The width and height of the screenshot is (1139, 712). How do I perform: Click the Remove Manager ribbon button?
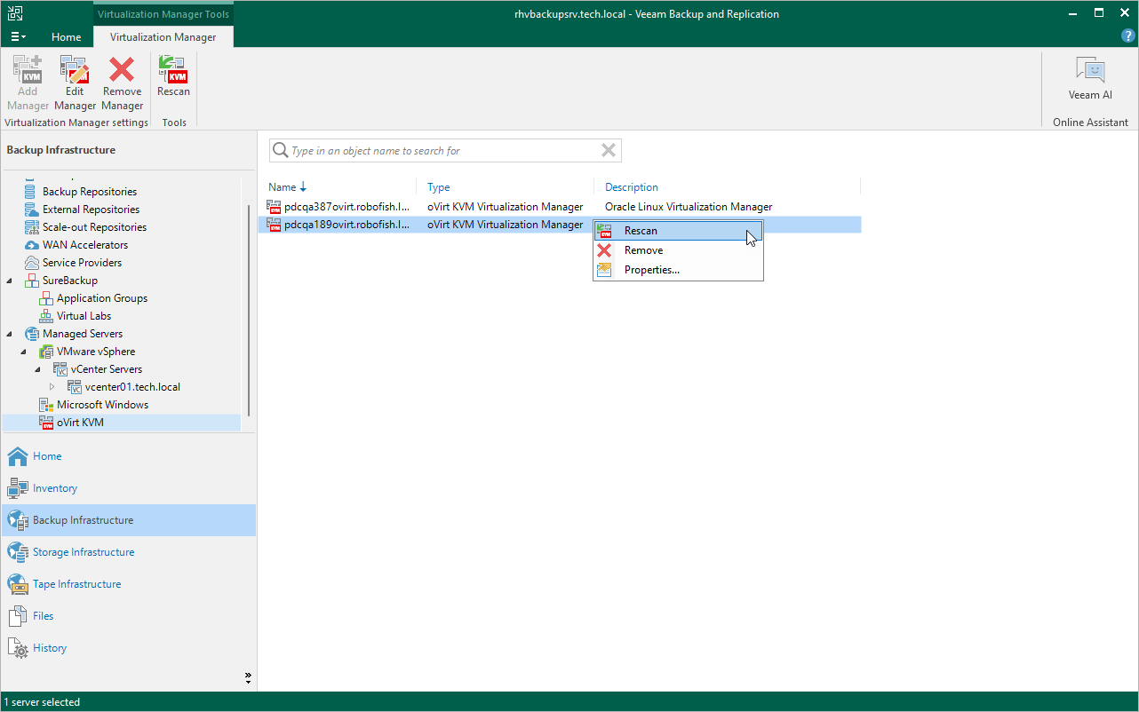122,83
